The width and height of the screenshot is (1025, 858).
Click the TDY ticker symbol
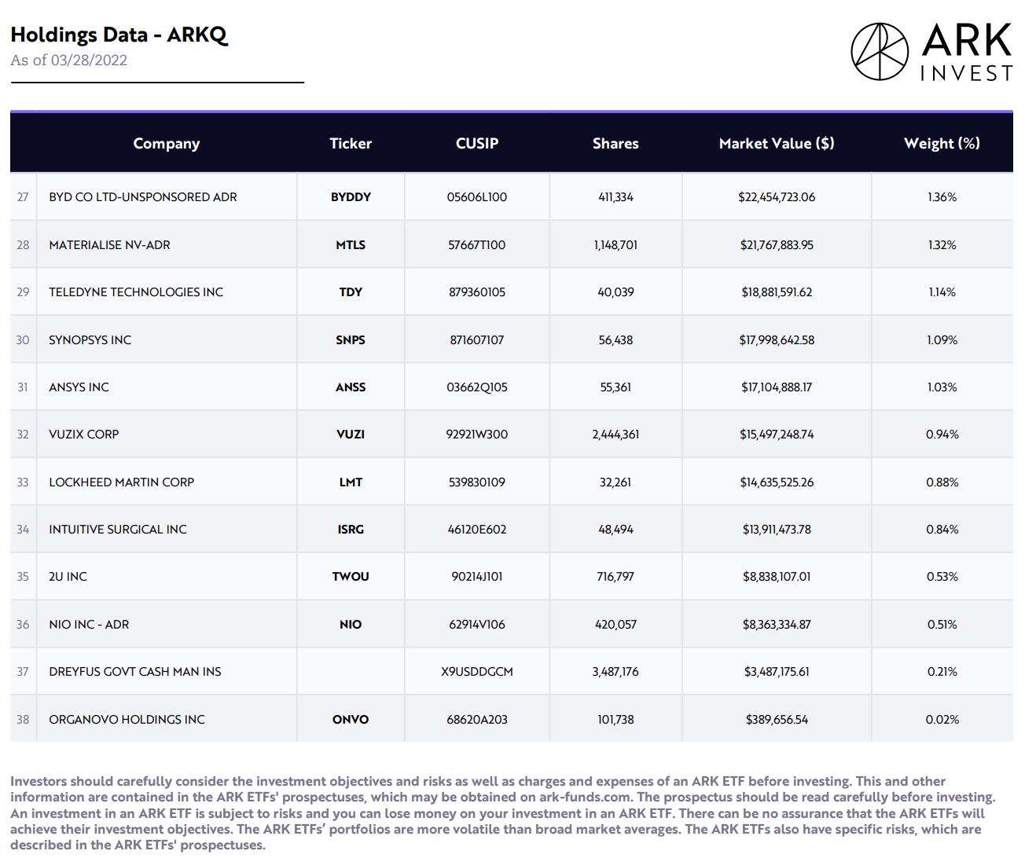351,292
